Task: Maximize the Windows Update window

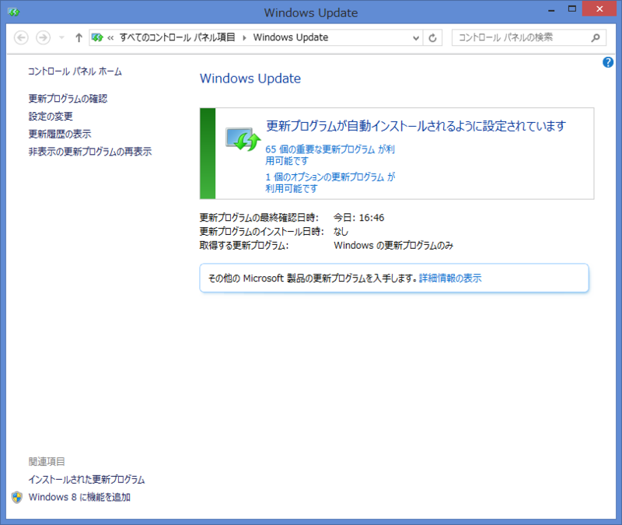Action: pyautogui.click(x=571, y=9)
